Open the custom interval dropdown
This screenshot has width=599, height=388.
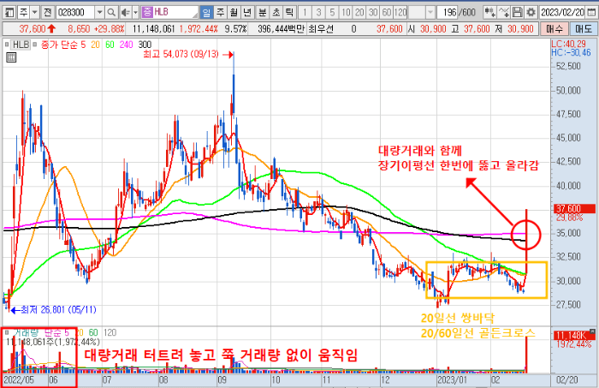(430, 13)
